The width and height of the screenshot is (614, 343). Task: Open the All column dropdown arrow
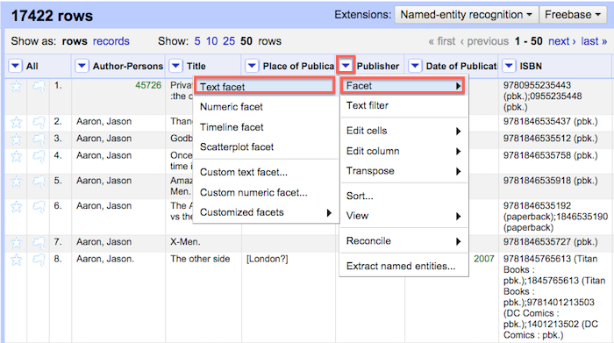(x=15, y=66)
